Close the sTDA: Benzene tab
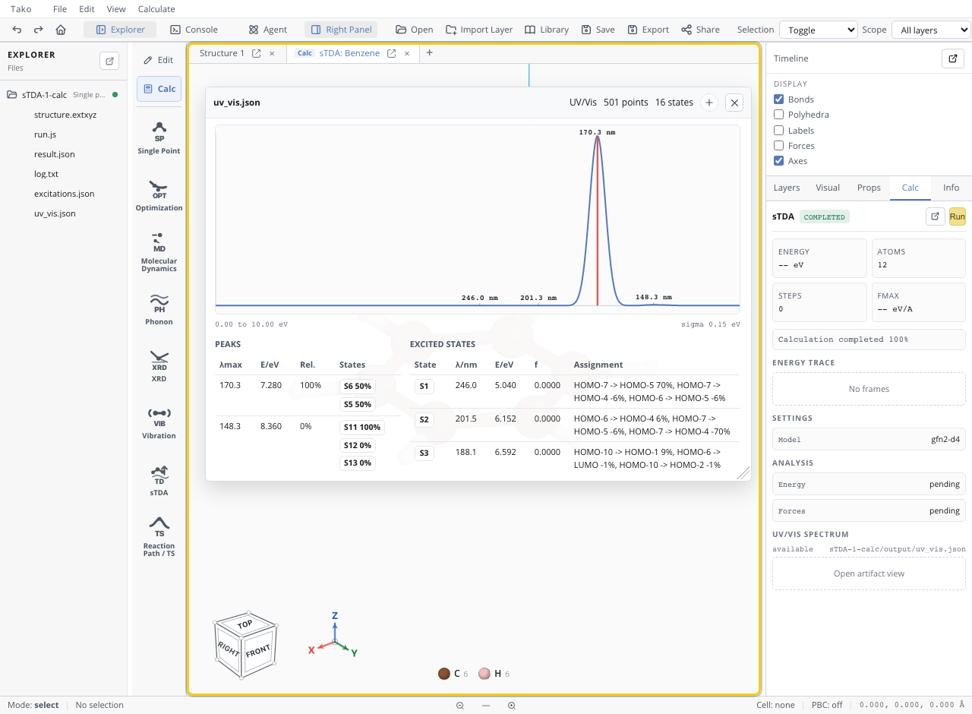The height and width of the screenshot is (714, 972). [x=407, y=53]
